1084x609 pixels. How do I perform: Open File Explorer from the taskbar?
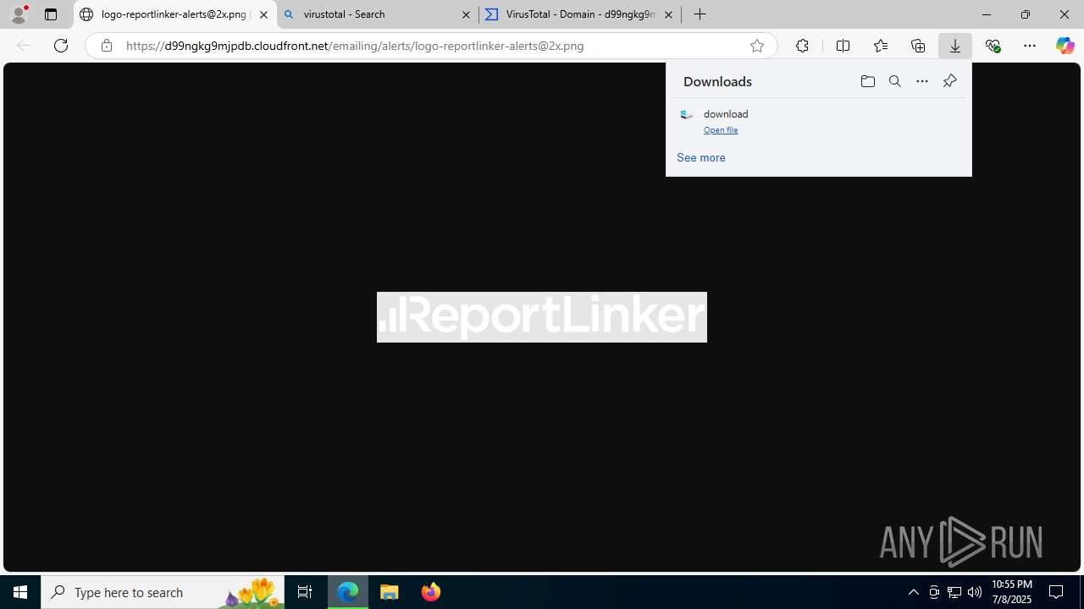coord(390,592)
